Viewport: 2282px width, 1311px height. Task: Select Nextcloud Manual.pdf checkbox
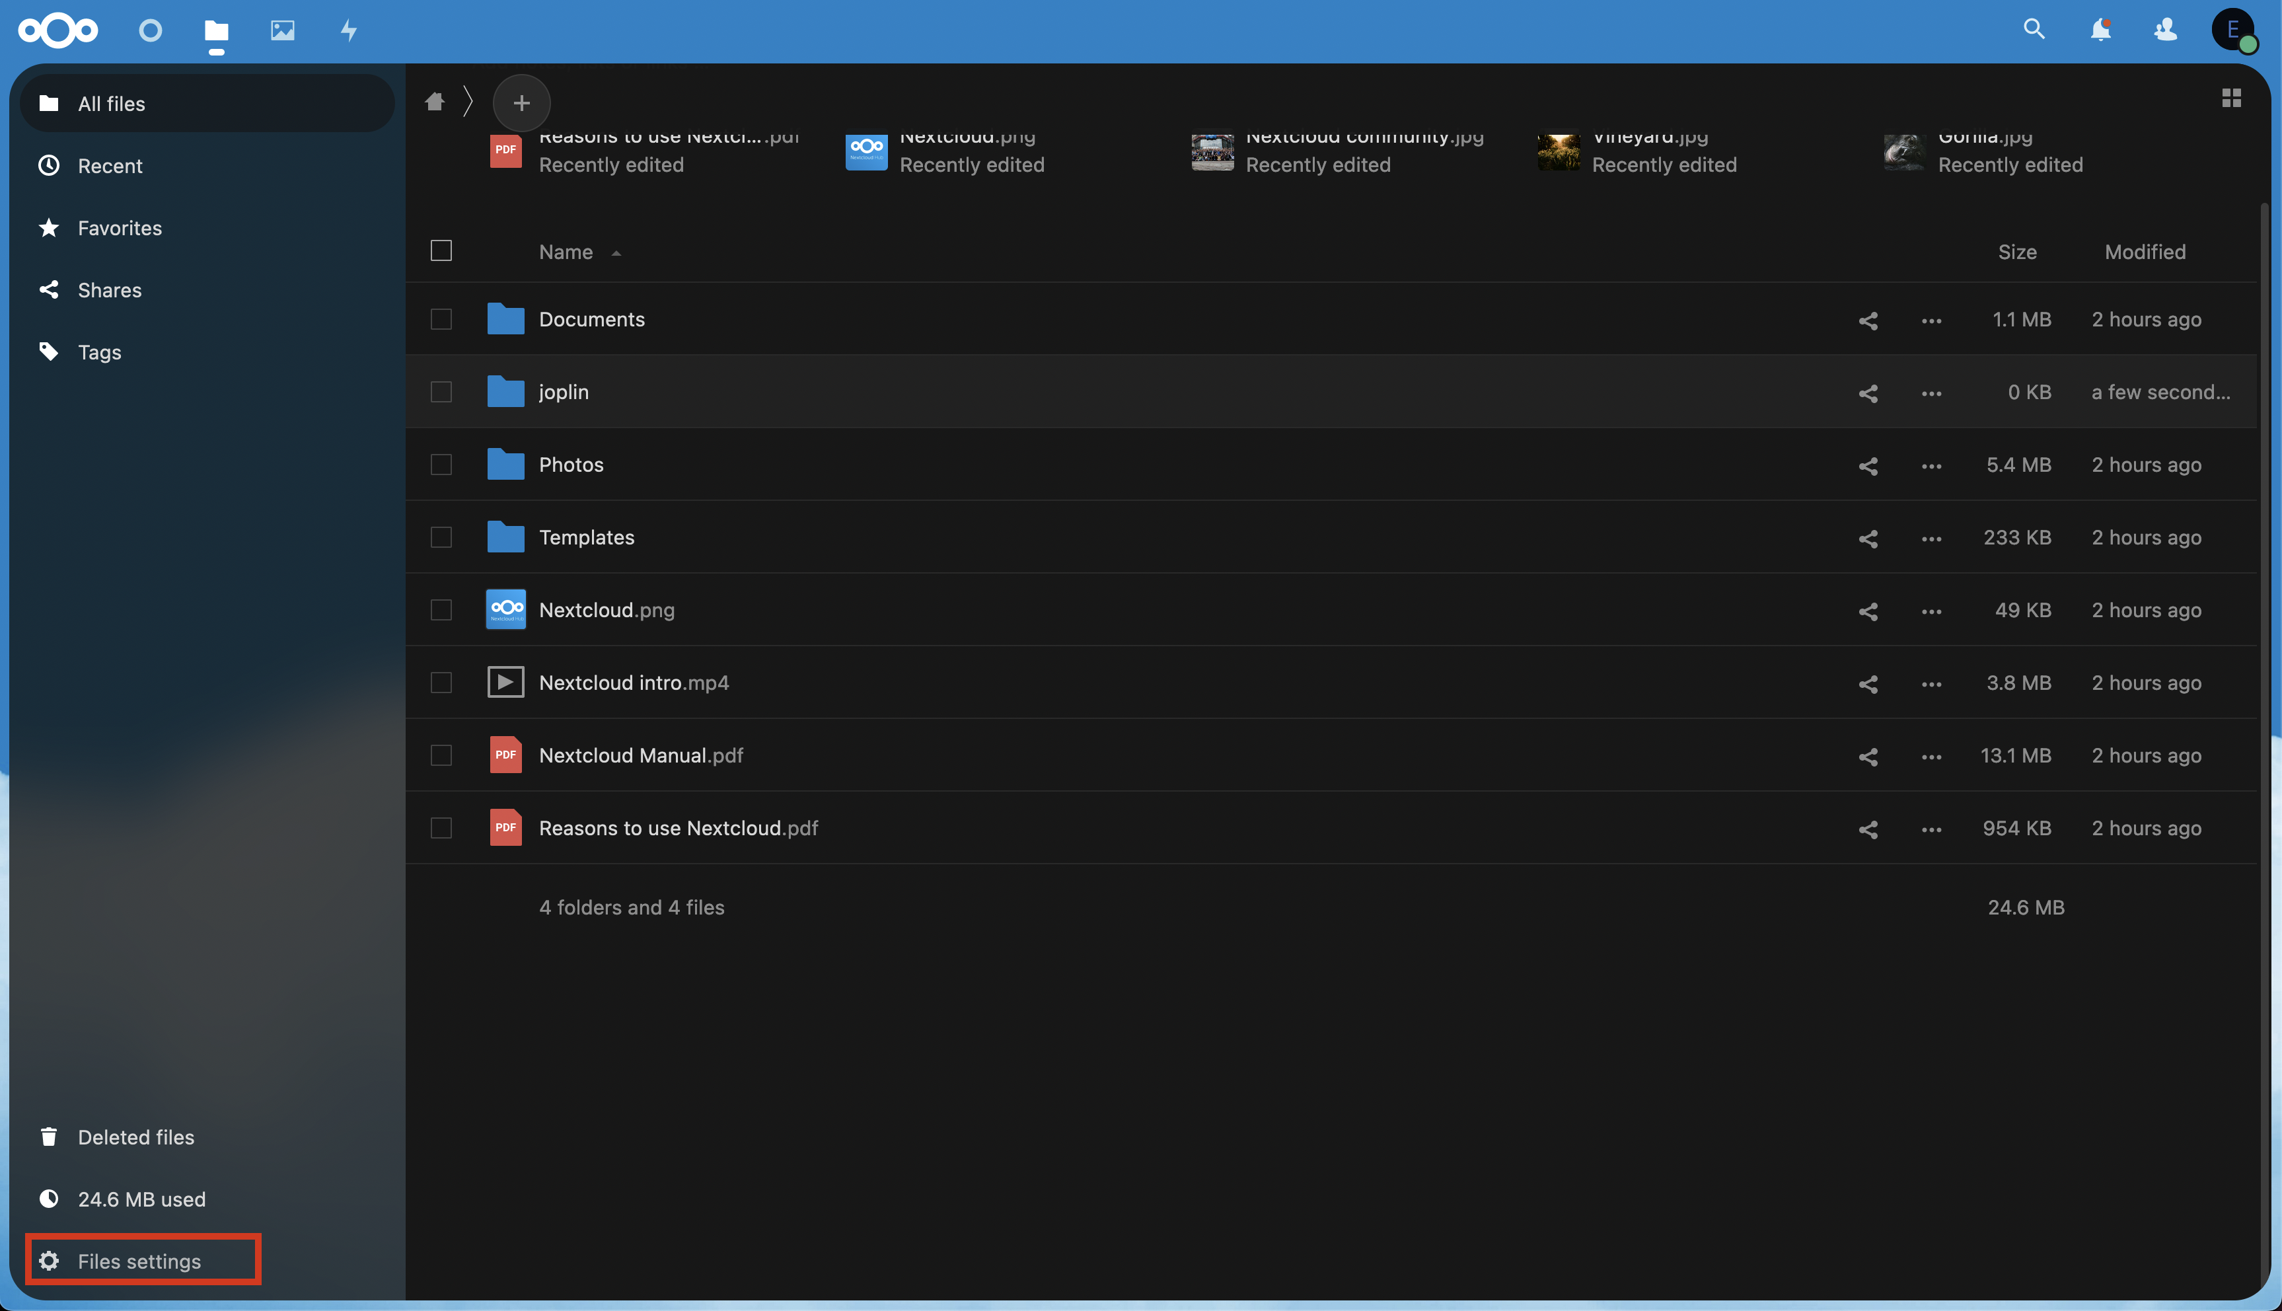441,755
